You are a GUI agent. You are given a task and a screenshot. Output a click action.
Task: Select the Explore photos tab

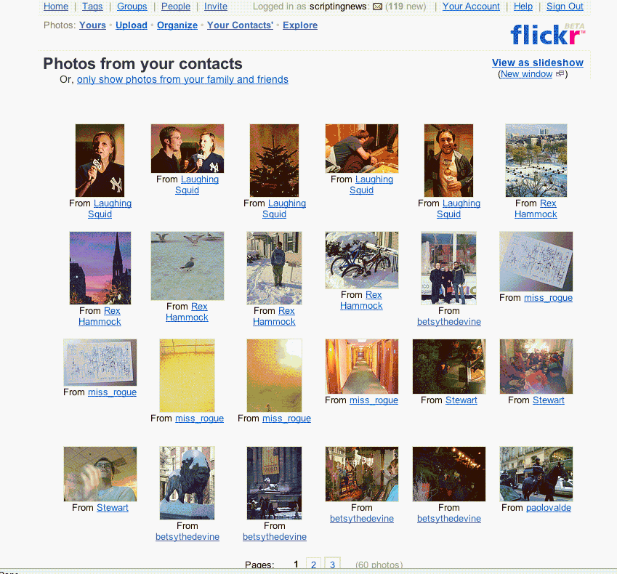pyautogui.click(x=300, y=25)
